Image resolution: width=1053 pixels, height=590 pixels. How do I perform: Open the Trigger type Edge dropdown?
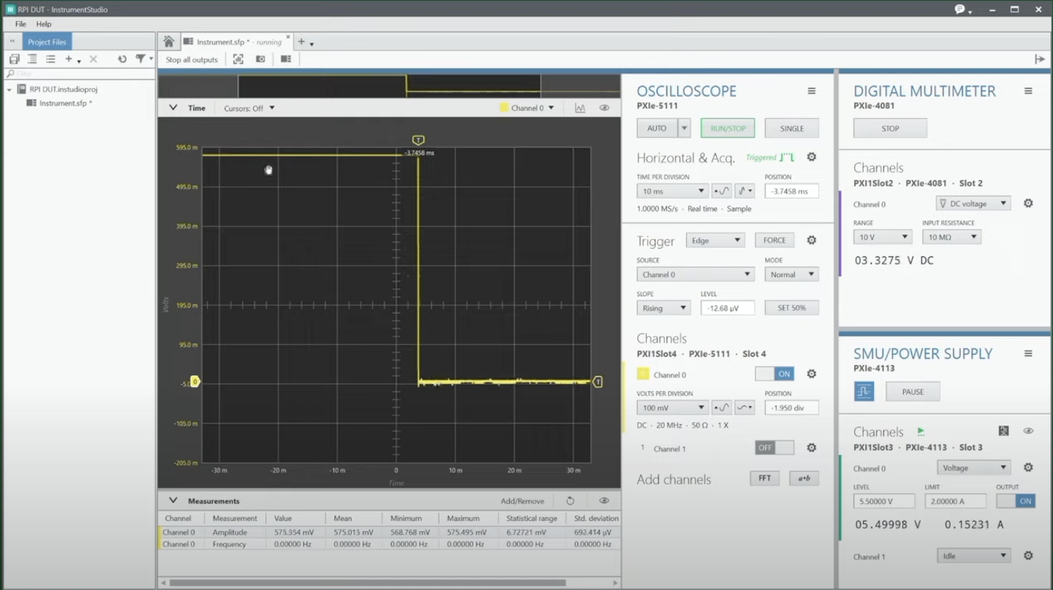(715, 240)
